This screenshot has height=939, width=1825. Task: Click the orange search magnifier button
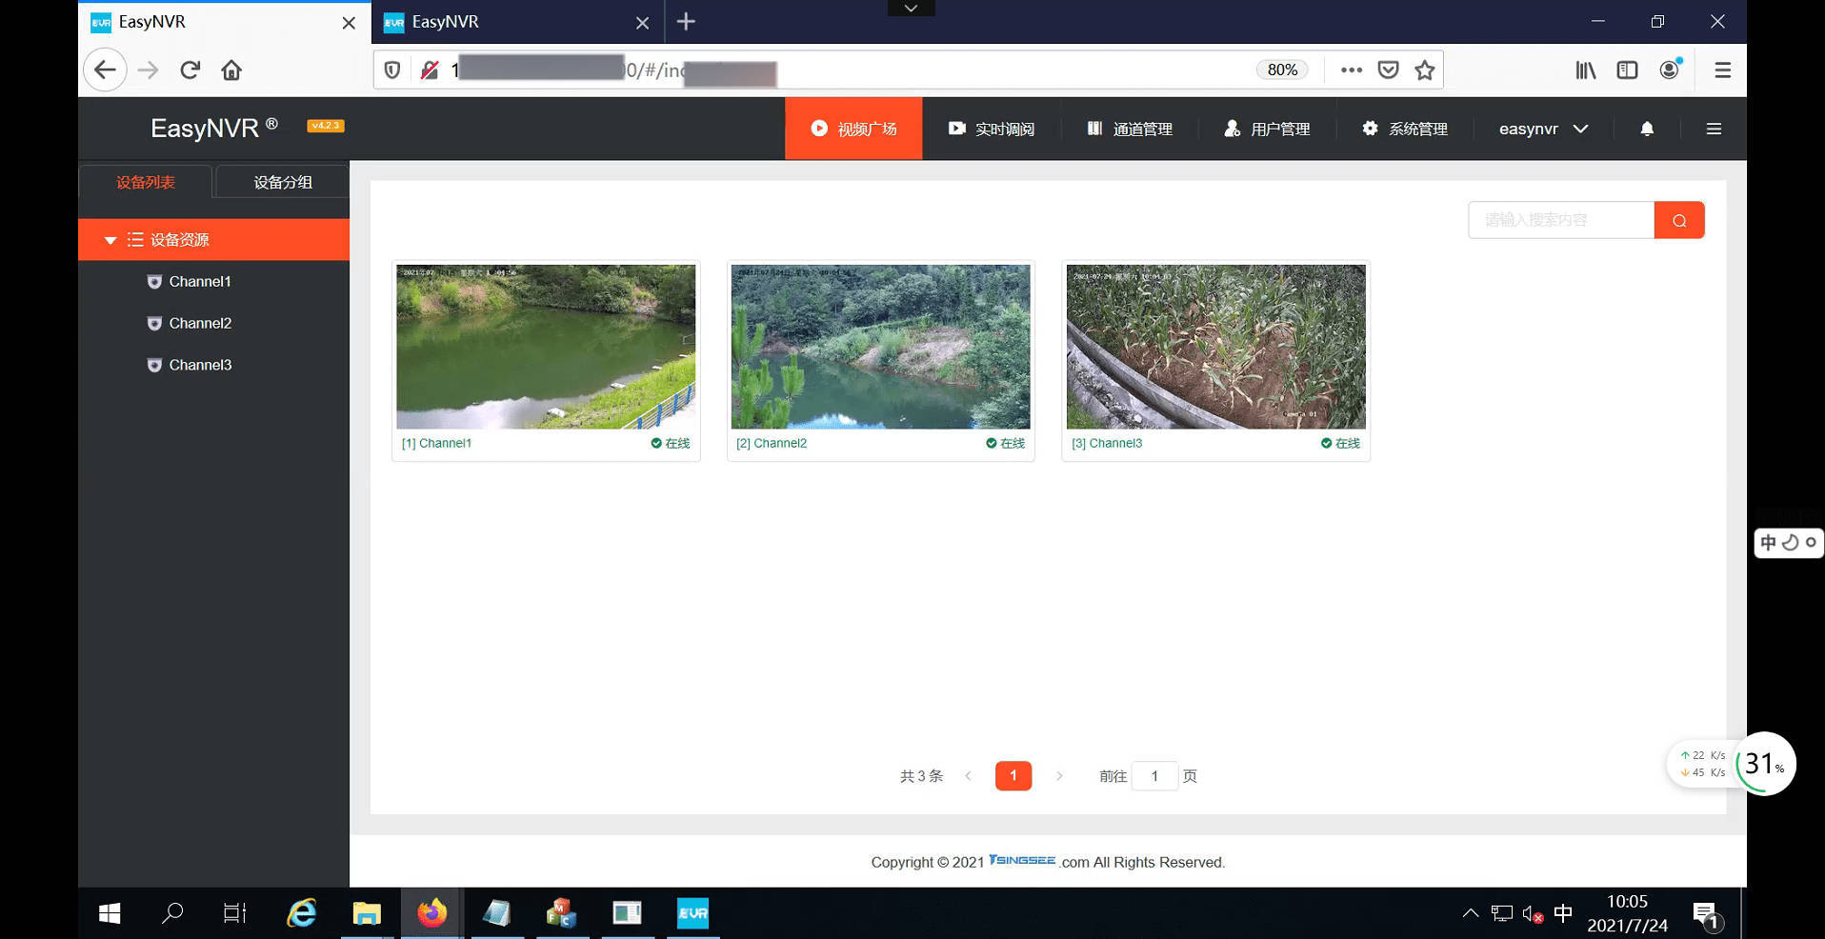(x=1678, y=220)
